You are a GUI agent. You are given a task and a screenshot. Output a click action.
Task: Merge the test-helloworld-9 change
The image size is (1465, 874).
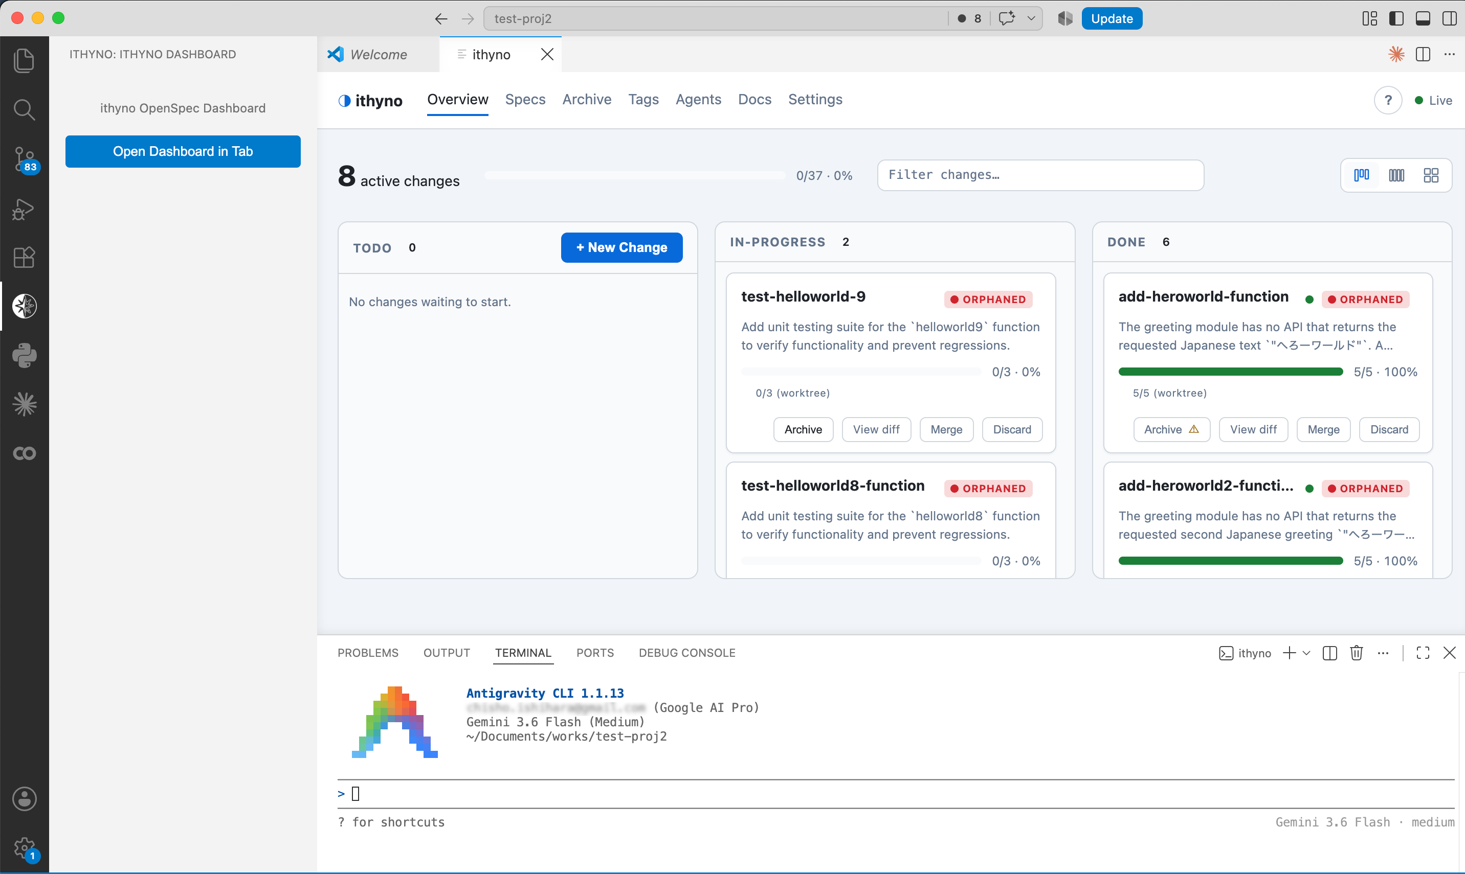(x=946, y=429)
